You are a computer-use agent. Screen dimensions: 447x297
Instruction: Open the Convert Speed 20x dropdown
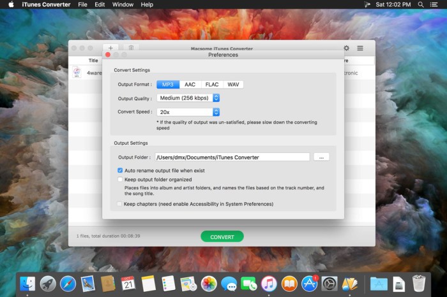tap(188, 112)
